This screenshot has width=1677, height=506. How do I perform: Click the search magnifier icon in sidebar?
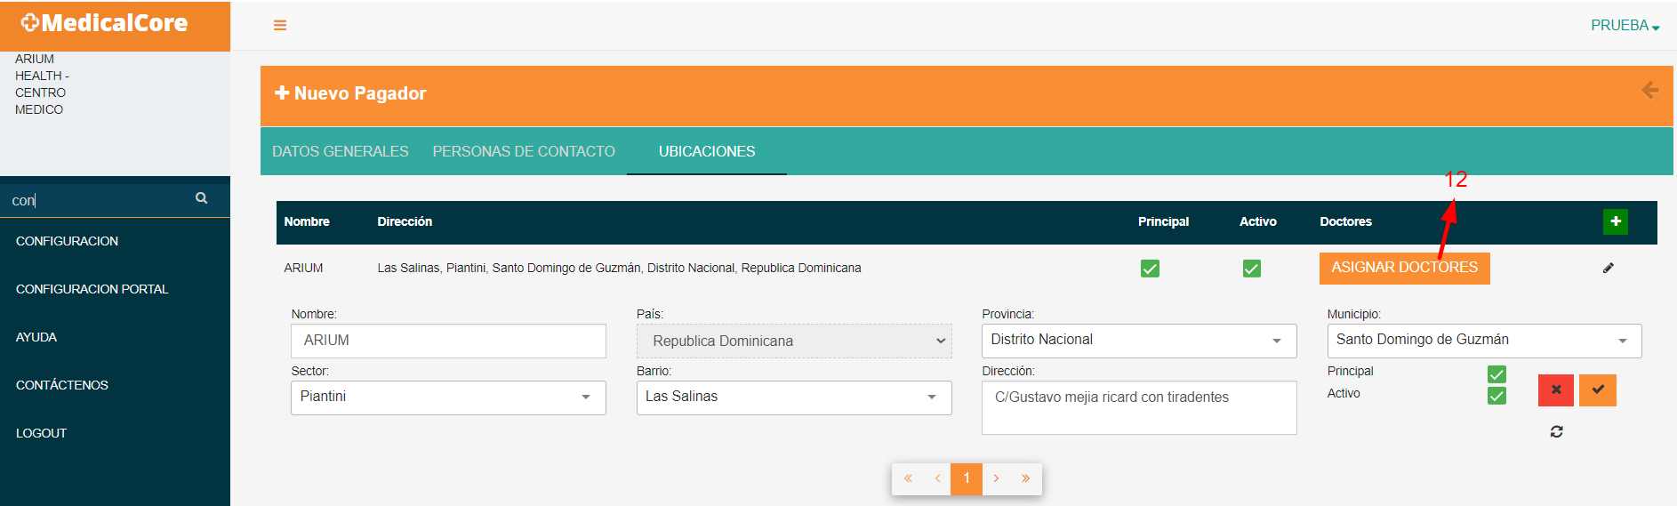(202, 198)
